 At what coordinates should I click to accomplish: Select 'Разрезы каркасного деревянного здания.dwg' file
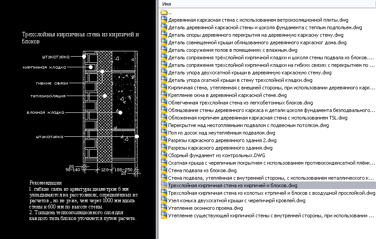click(x=220, y=148)
